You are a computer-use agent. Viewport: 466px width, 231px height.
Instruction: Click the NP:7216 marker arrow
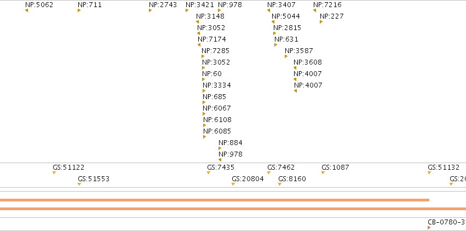314,10
